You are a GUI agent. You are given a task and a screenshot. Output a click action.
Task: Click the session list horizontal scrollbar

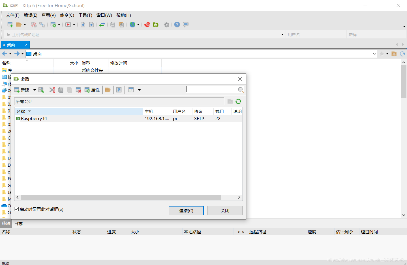click(121, 197)
